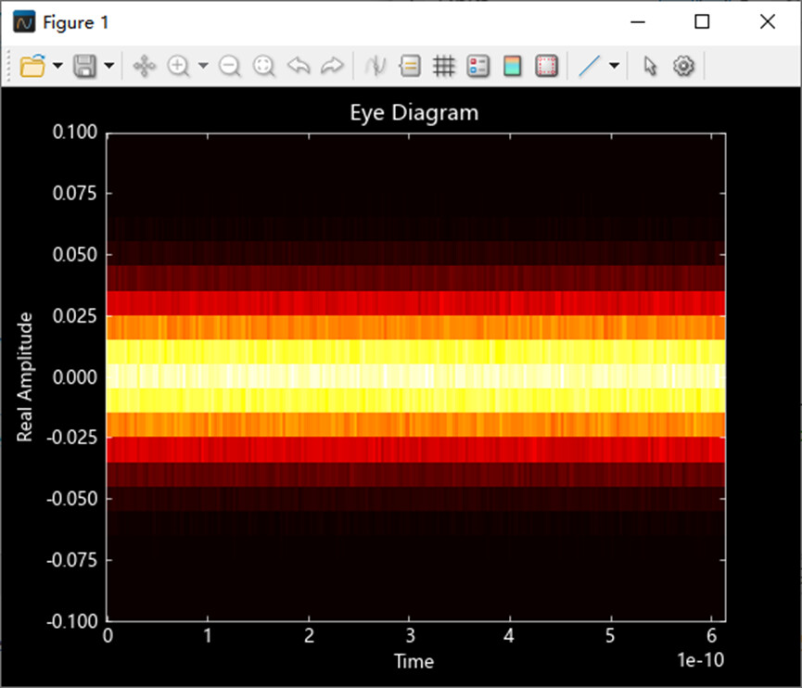Select the arrow pointer tool
Viewport: 802px width, 688px height.
(650, 66)
